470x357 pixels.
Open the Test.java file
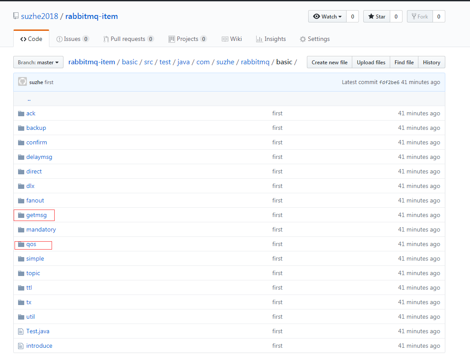pyautogui.click(x=38, y=331)
